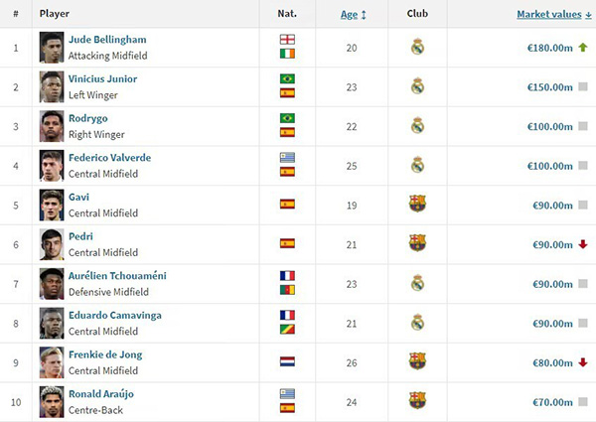This screenshot has height=422, width=596.
Task: Click Eduardo Camavinga's player photo
Action: coord(52,322)
